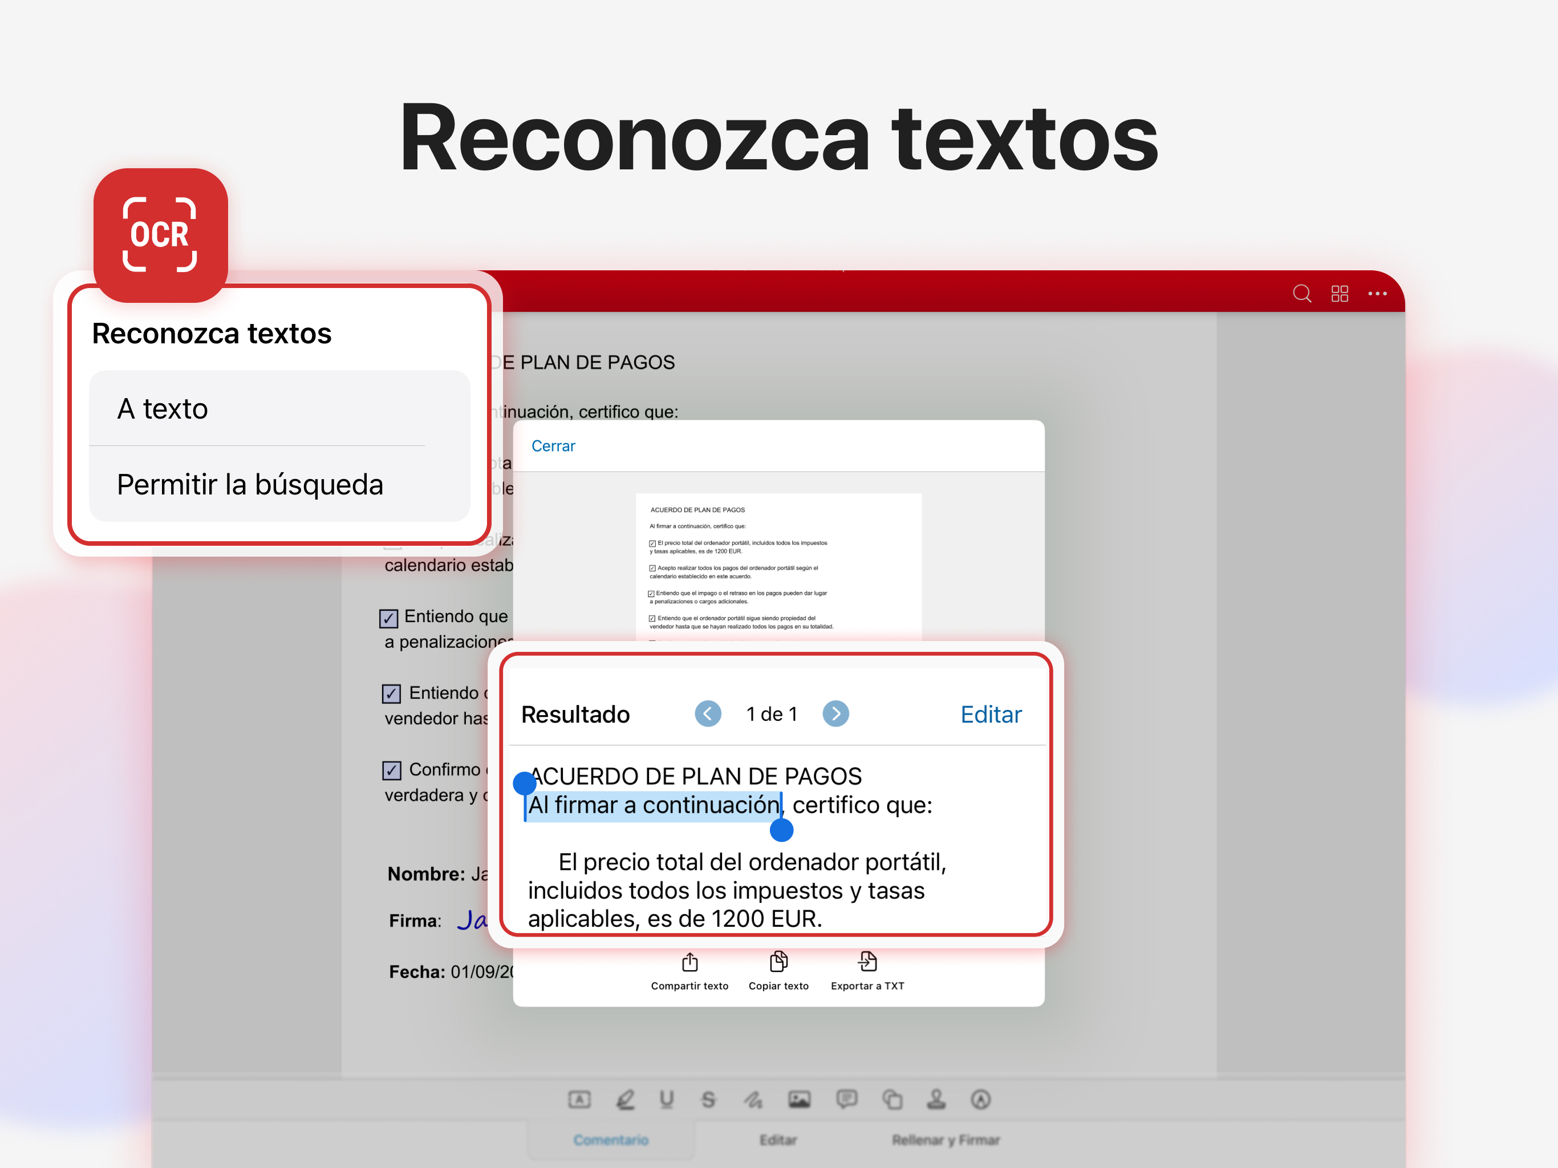Click the 'Fecha: 01/09' date text

tap(451, 972)
